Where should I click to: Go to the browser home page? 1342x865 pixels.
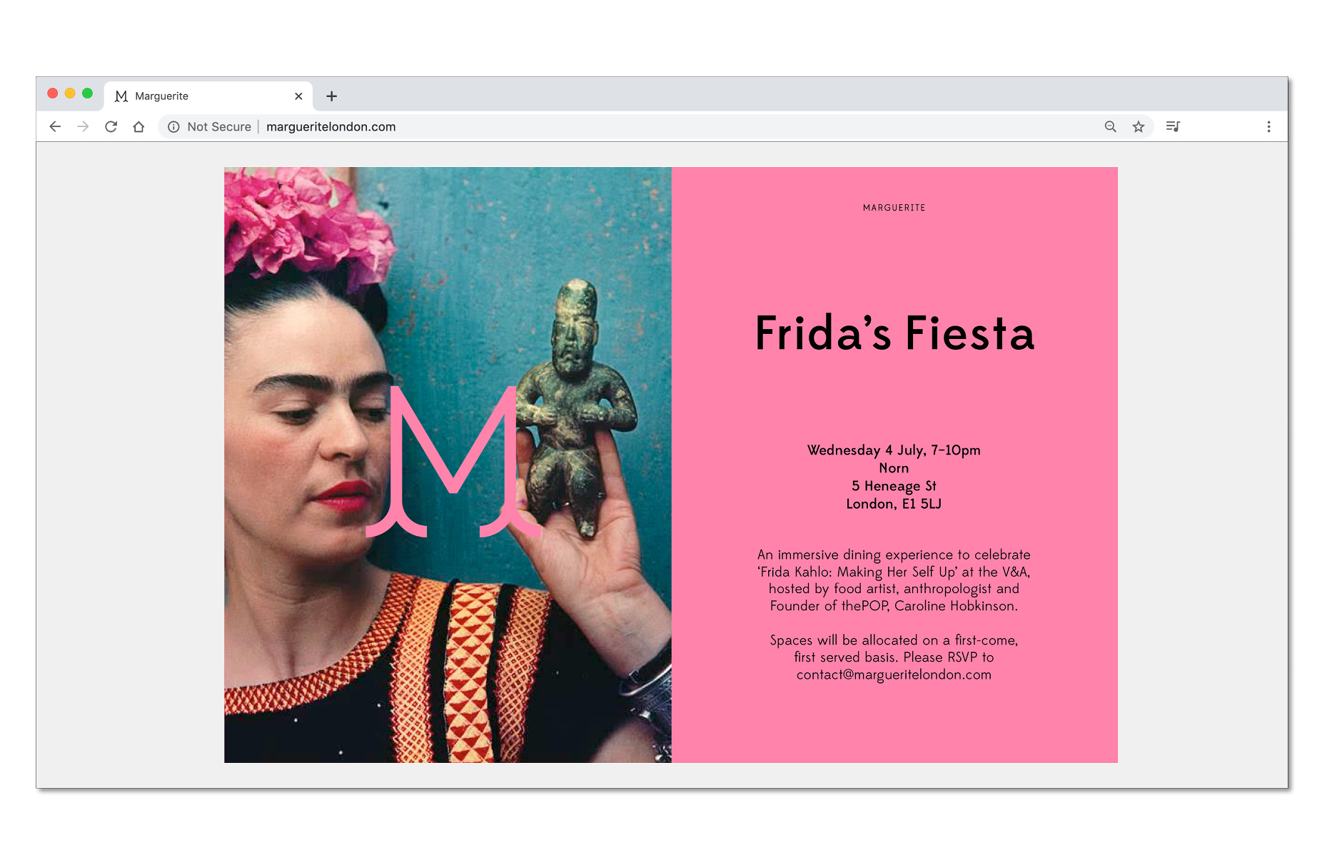point(138,126)
